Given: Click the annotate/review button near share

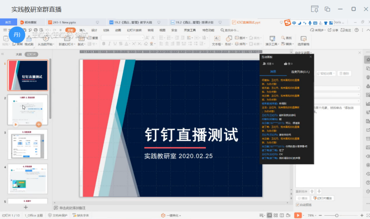Looking at the screenshot, I should pos(346,30).
